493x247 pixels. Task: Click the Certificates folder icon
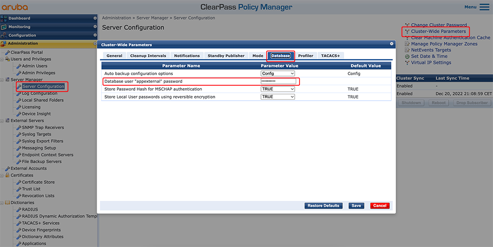pos(8,175)
